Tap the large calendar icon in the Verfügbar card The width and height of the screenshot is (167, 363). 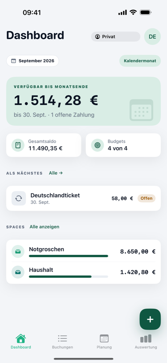click(x=141, y=110)
